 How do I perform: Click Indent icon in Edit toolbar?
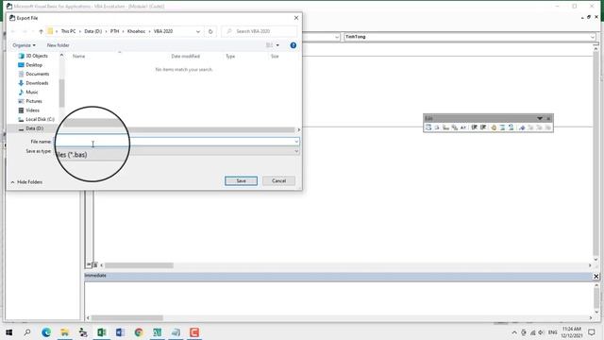tap(474, 127)
